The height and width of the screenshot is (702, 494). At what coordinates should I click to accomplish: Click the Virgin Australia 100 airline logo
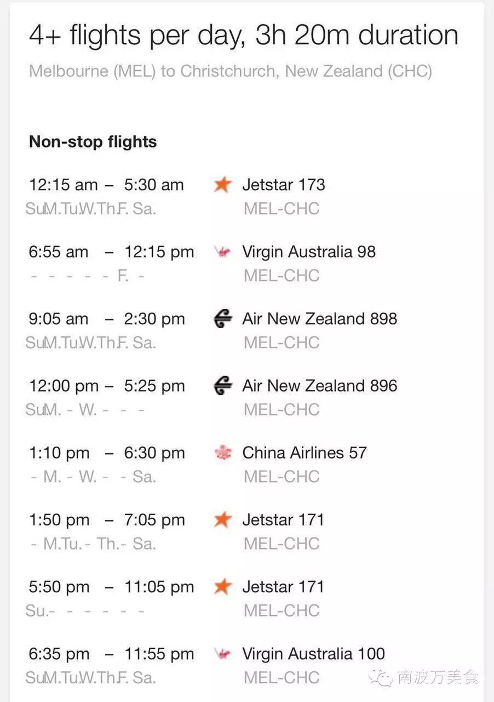(222, 654)
